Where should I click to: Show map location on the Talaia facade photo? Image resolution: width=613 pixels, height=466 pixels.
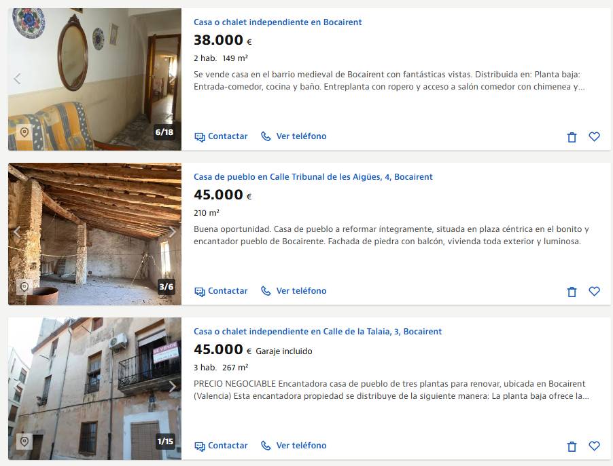(x=24, y=442)
